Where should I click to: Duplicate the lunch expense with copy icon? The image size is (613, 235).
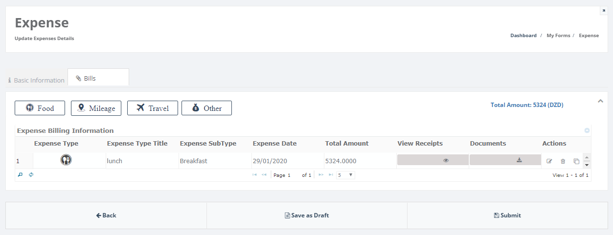click(576, 161)
